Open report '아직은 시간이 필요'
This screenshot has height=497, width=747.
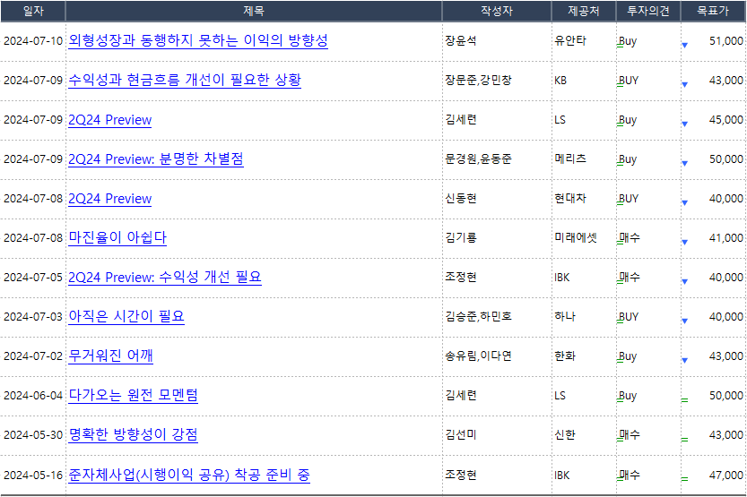click(x=126, y=316)
